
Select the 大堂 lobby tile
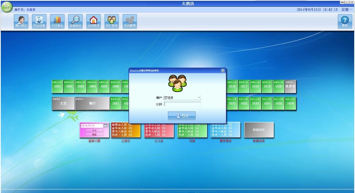click(63, 103)
